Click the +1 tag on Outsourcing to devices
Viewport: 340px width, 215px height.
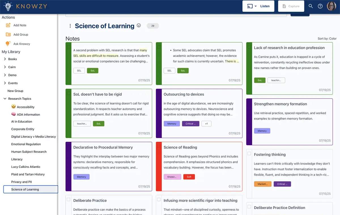point(206,124)
